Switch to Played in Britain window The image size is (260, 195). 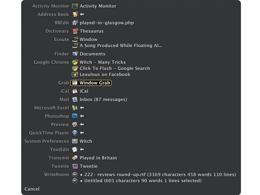[x=98, y=158]
